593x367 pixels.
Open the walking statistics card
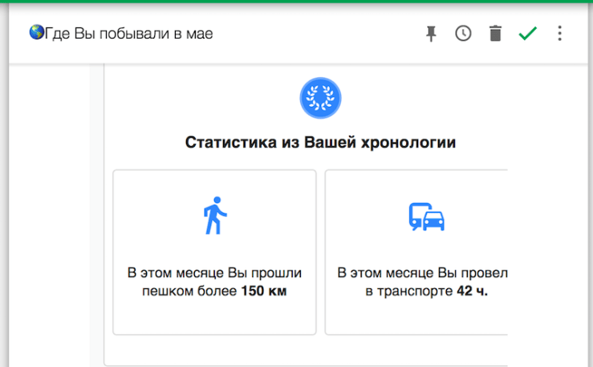tap(214, 252)
